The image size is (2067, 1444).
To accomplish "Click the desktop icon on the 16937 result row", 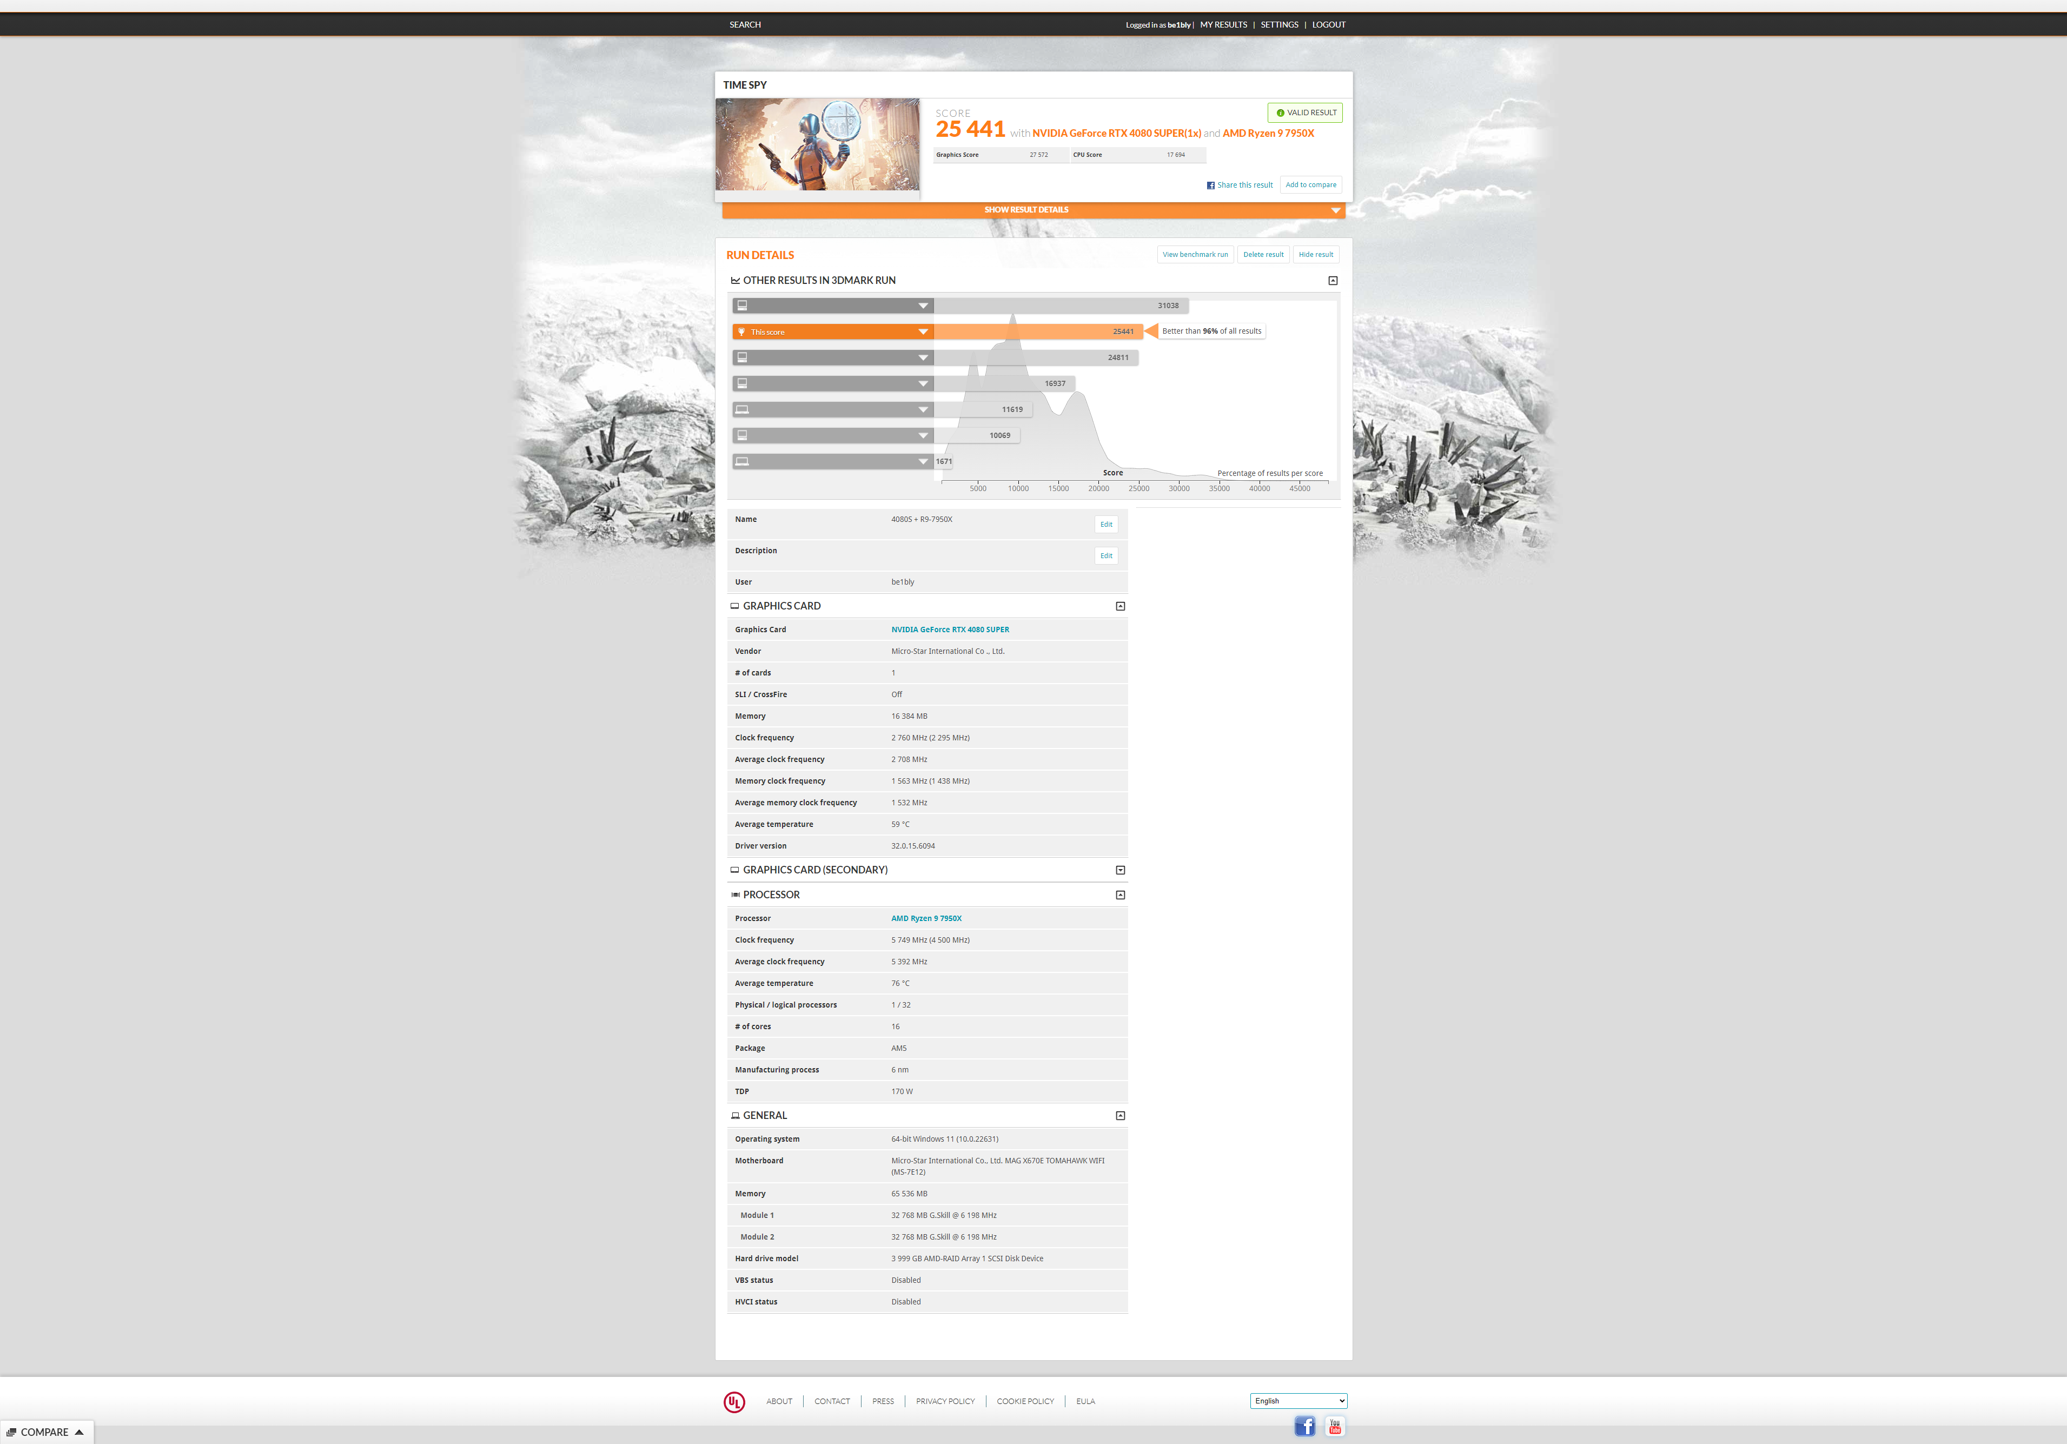I will coord(742,383).
